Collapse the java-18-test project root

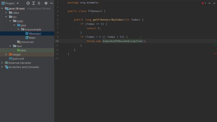[x=2, y=8]
